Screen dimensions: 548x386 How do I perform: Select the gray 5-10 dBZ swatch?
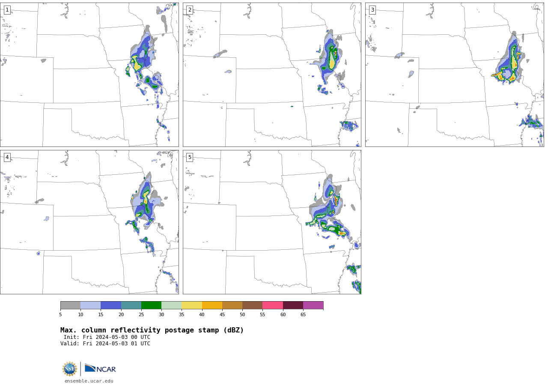click(70, 305)
